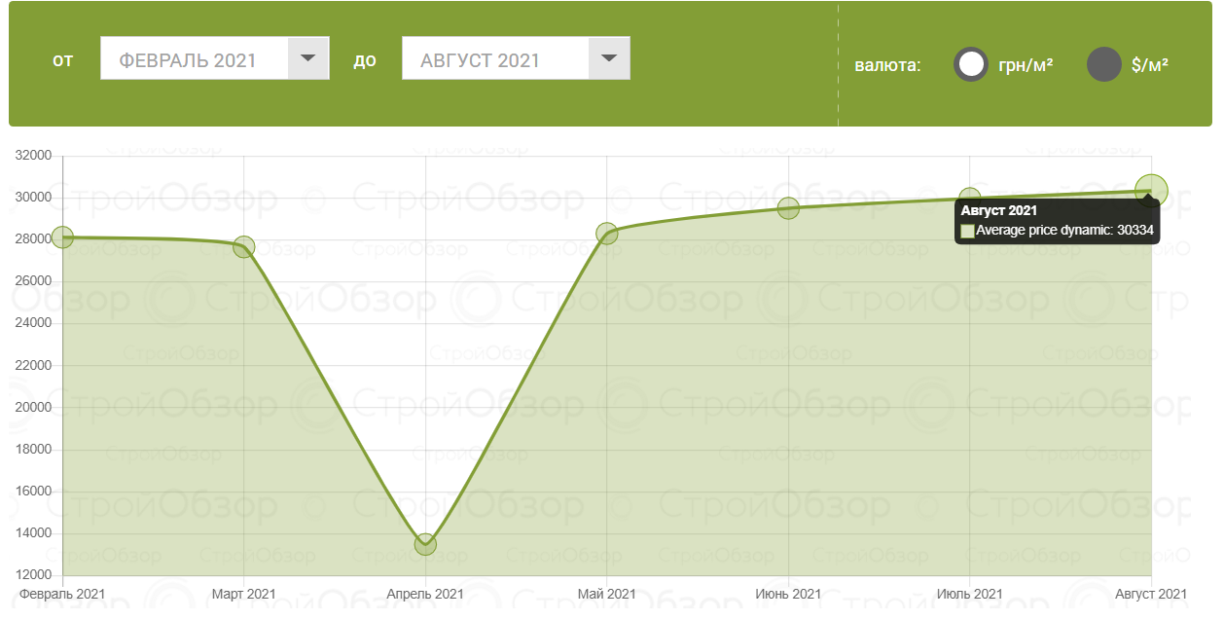The image size is (1224, 620).
Task: Click the highlighted Август 2021 data point
Action: coord(1151,191)
